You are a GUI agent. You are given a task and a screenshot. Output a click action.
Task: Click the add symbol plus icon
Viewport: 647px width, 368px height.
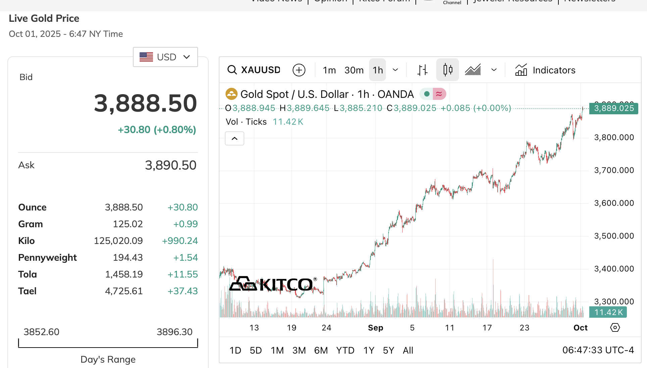[299, 70]
